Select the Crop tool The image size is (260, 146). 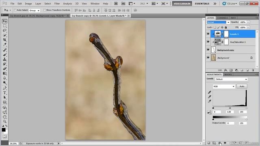click(x=4, y=40)
